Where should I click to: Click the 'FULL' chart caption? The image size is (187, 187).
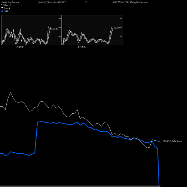(82, 47)
